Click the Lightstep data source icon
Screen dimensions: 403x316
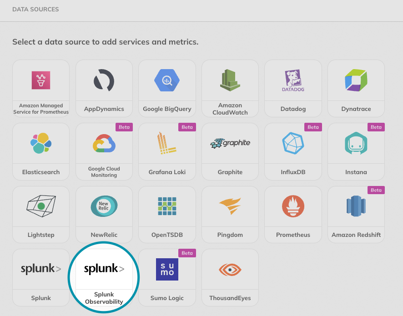click(x=40, y=206)
